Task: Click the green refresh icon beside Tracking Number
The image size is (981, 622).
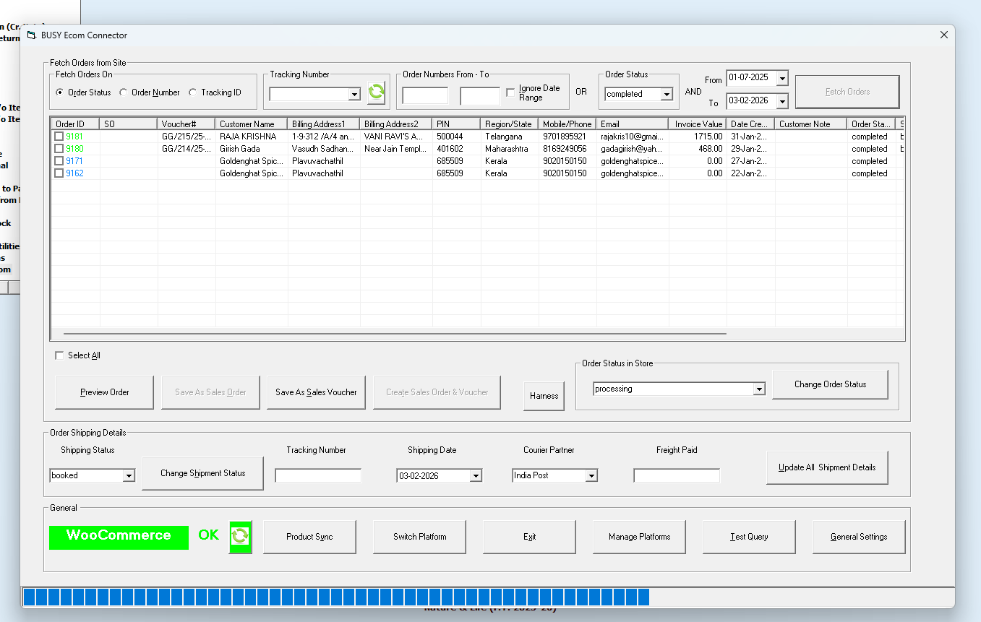Action: 376,92
